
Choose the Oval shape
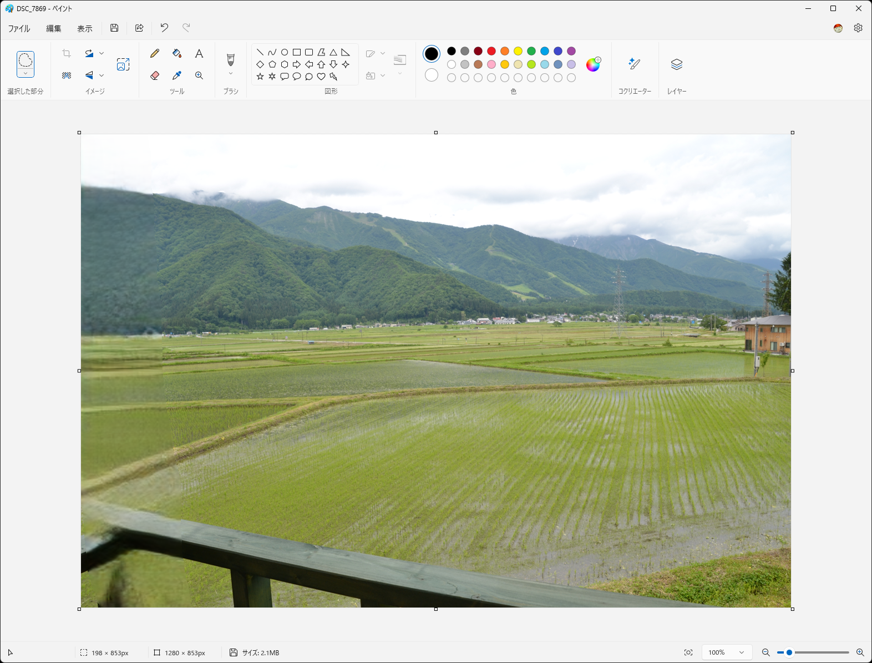coord(285,52)
